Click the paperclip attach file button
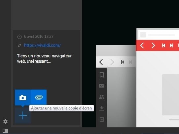179x134 pixels. (39, 98)
